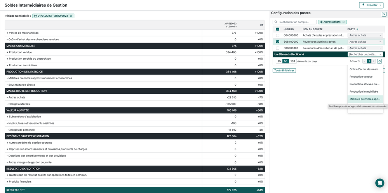Click the refresh icon beside pagination
The width and height of the screenshot is (388, 193).
click(379, 61)
